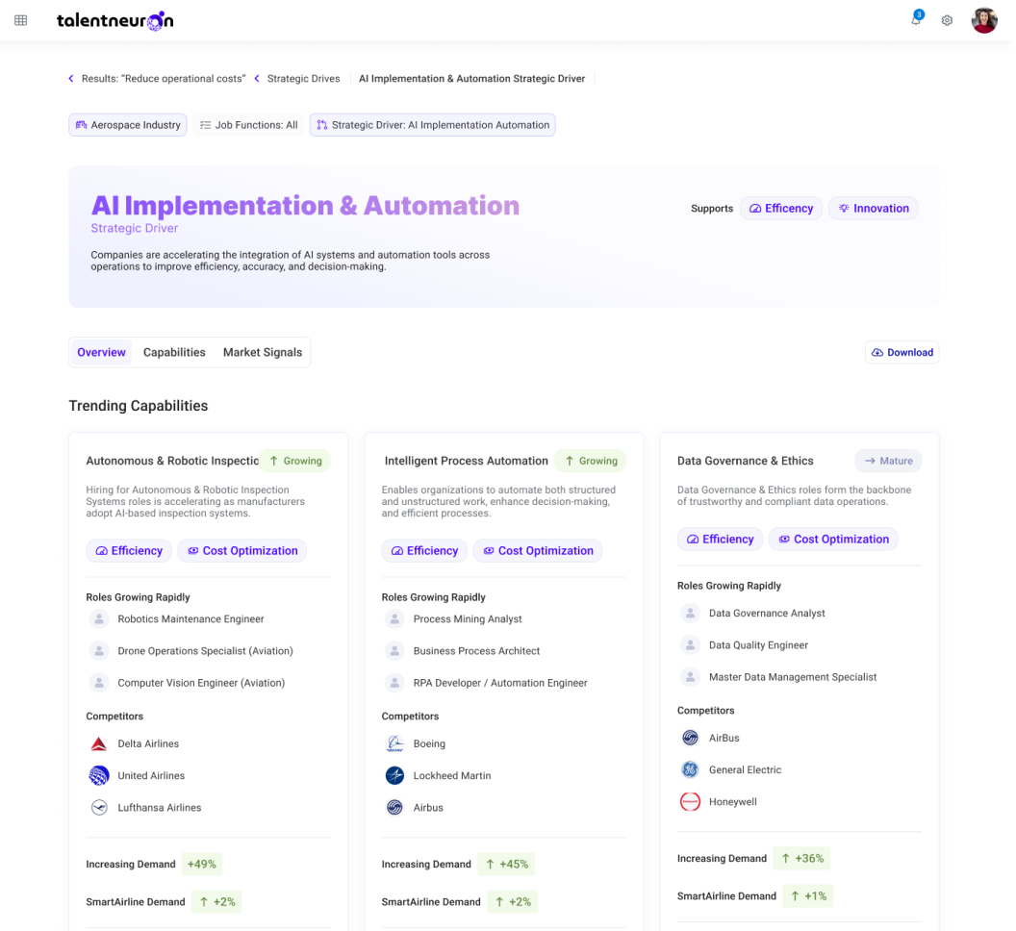Viewport: 1016px width, 931px height.
Task: Click the Honeywell logo icon
Action: [x=690, y=801]
